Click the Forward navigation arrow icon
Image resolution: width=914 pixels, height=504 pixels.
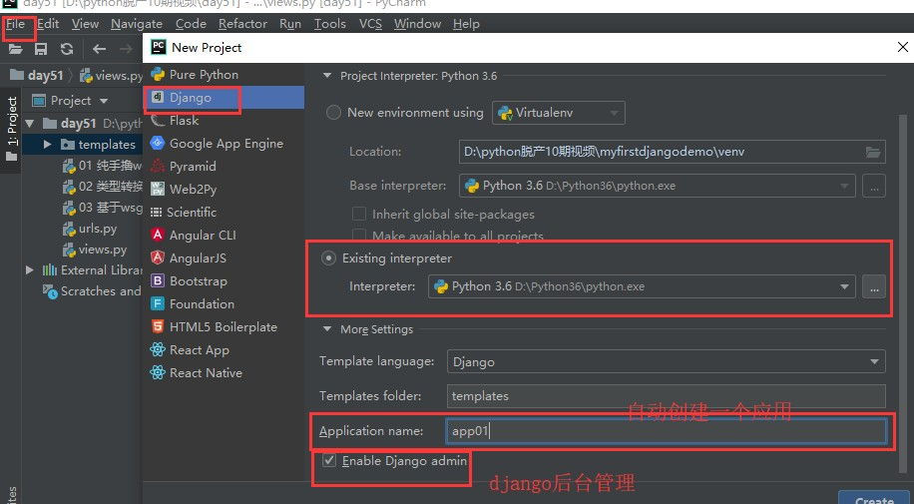click(x=126, y=49)
